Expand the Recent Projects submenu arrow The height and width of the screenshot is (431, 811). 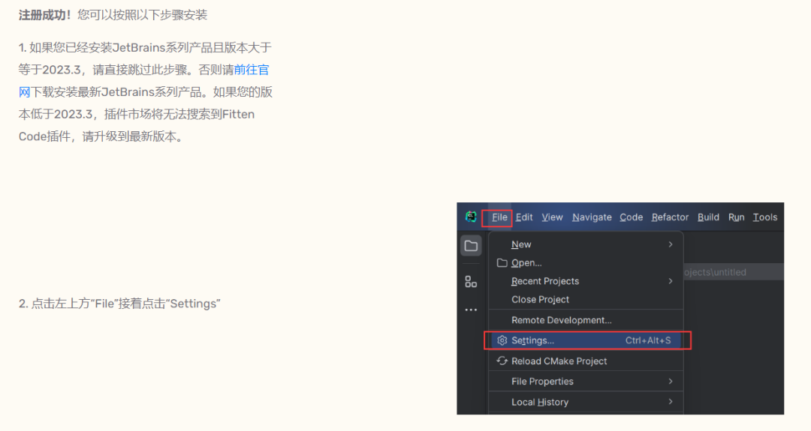click(671, 281)
